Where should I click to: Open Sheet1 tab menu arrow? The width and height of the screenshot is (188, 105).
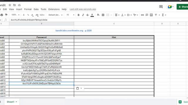click(16, 102)
